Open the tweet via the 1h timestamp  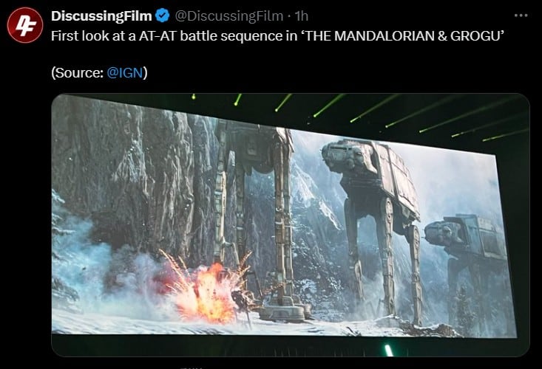(301, 15)
